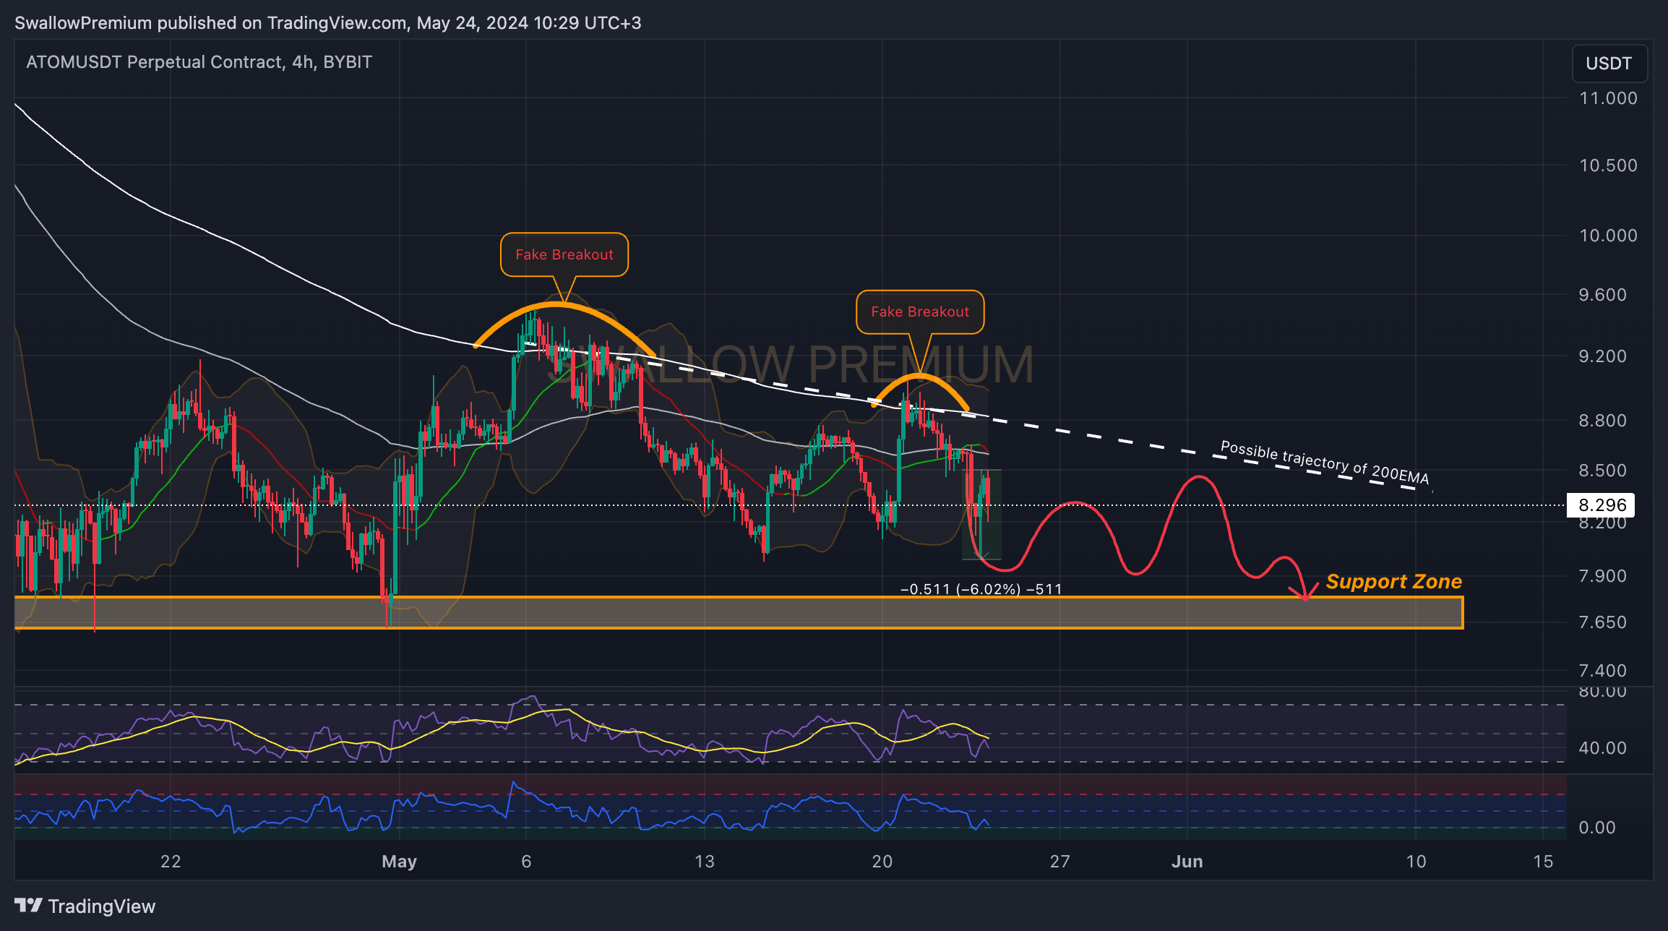This screenshot has width=1668, height=931.
Task: Click the 7.900 price axis label
Action: point(1602,576)
